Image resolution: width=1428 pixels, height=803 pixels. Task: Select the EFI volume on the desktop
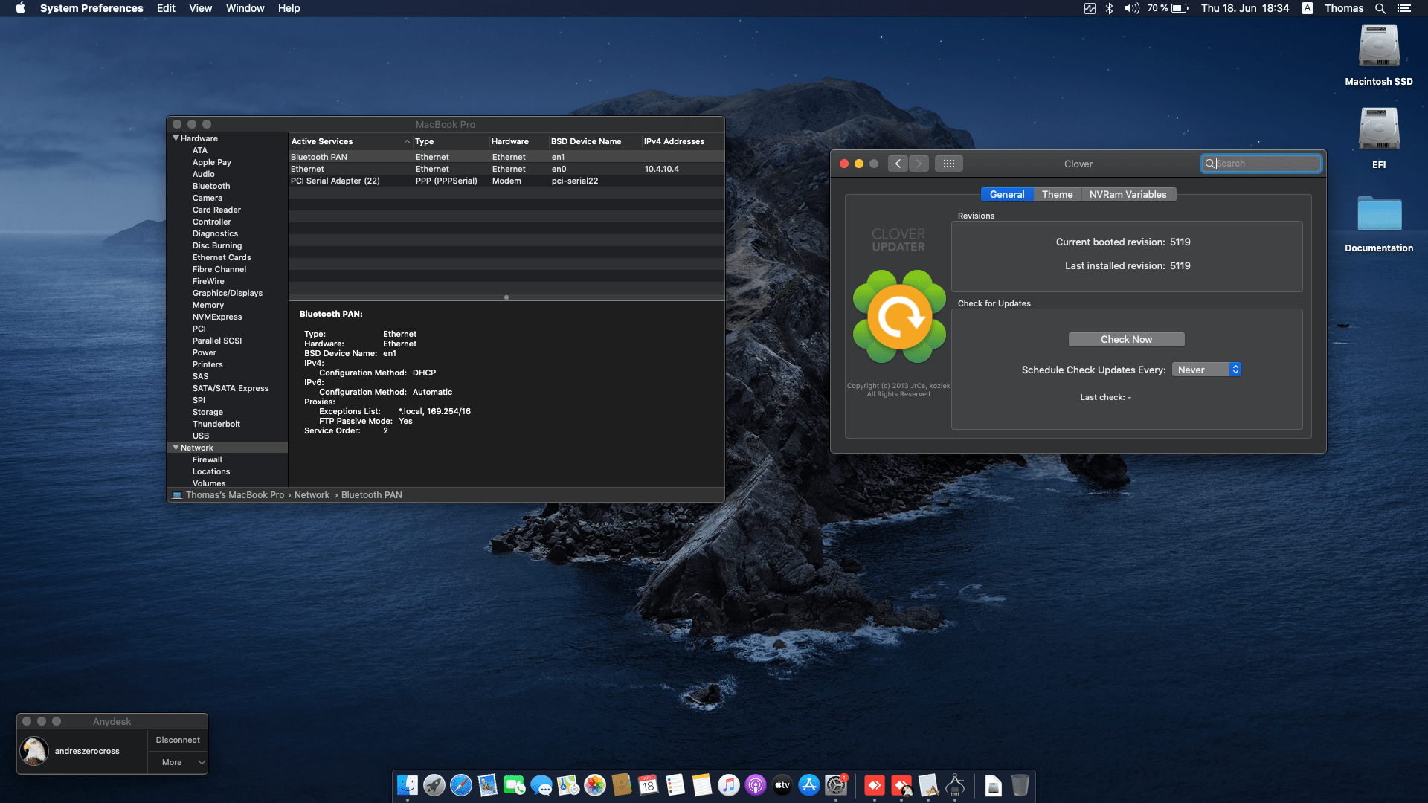tap(1379, 139)
